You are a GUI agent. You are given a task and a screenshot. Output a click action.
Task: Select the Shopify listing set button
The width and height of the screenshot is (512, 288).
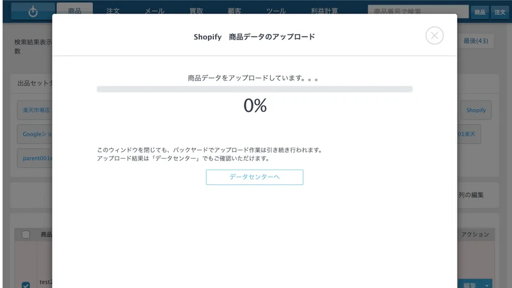[x=476, y=110]
